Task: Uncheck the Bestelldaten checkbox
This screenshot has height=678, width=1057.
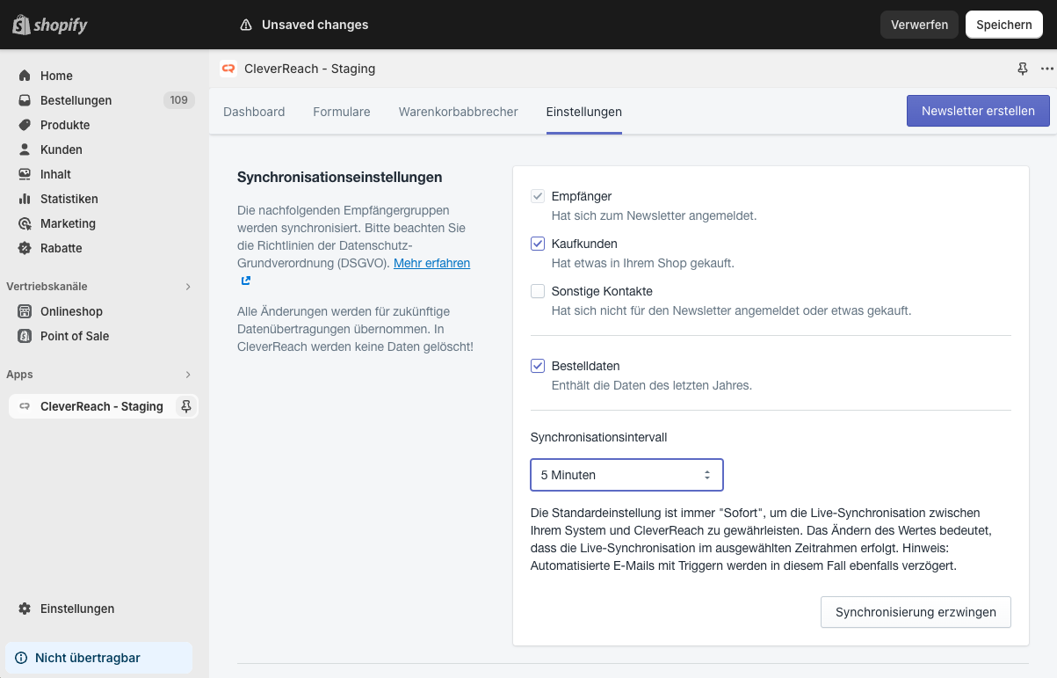Action: pos(538,366)
